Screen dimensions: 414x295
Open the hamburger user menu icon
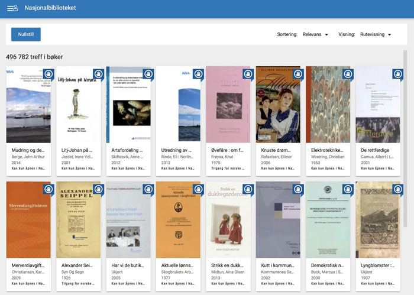click(12, 8)
